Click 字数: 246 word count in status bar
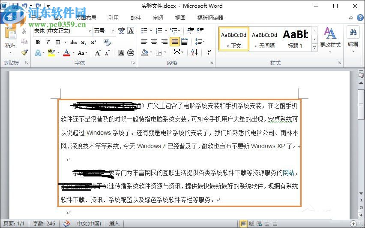Viewport: 365px width, 228px height. [x=44, y=224]
